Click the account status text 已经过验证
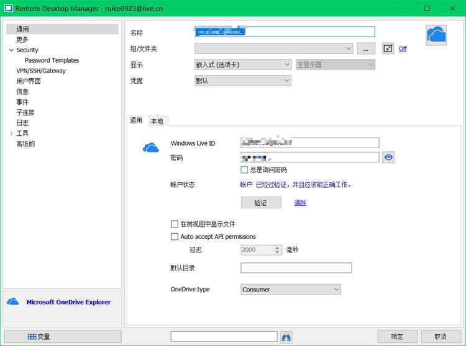Viewport: 466px width, 346px height. click(295, 185)
